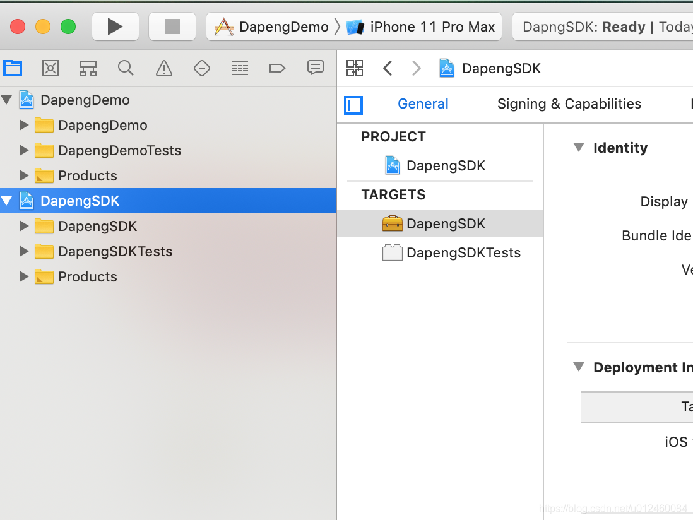Open the Report navigator
Screen dimensions: 693x520
click(x=315, y=68)
